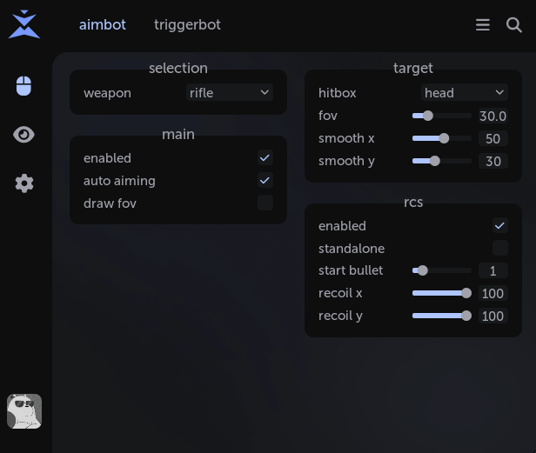Switch to the triggerbot tab
The width and height of the screenshot is (536, 453).
(x=187, y=24)
